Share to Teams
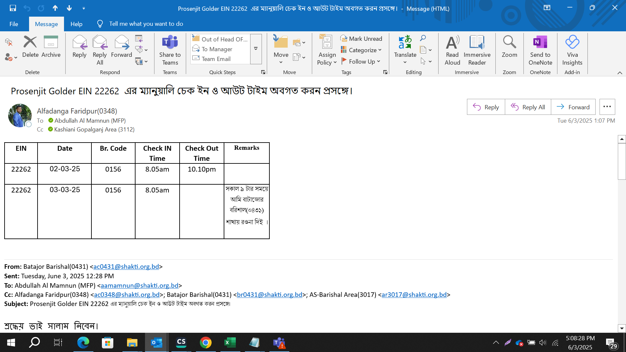 pyautogui.click(x=170, y=50)
